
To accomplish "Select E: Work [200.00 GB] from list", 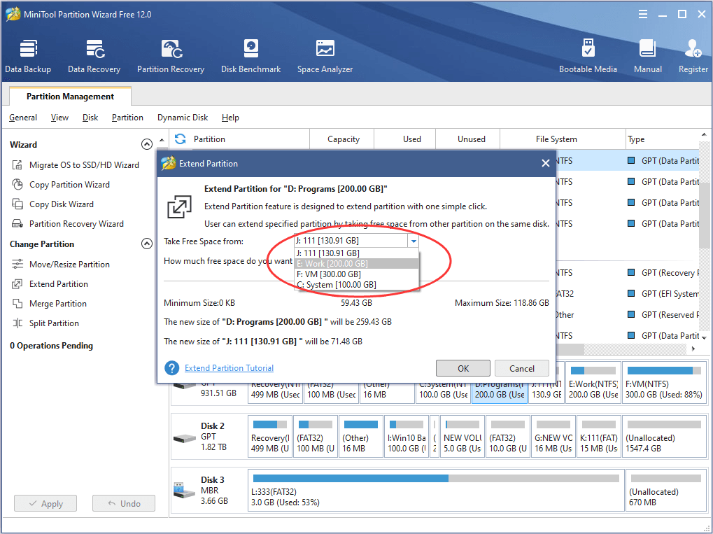I will [x=332, y=264].
